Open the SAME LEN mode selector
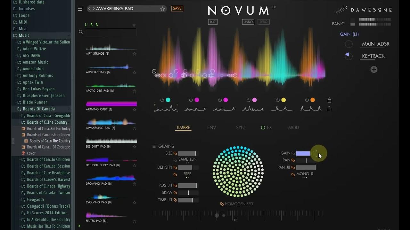 coord(187,159)
